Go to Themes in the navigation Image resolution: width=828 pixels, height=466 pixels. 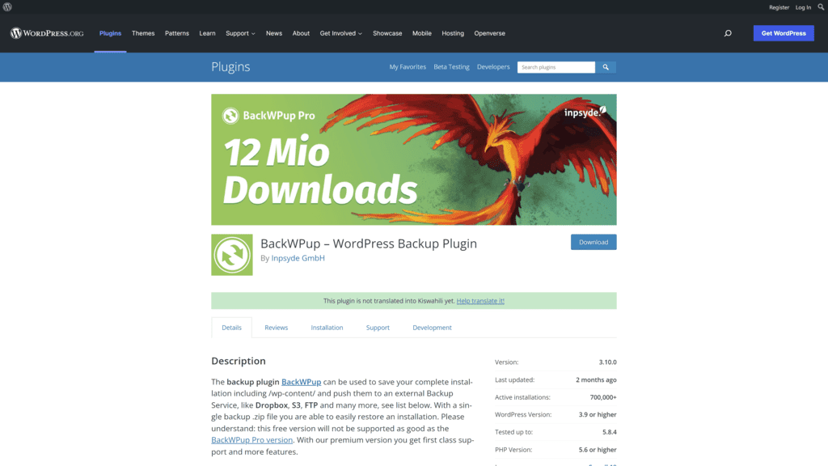pyautogui.click(x=143, y=33)
